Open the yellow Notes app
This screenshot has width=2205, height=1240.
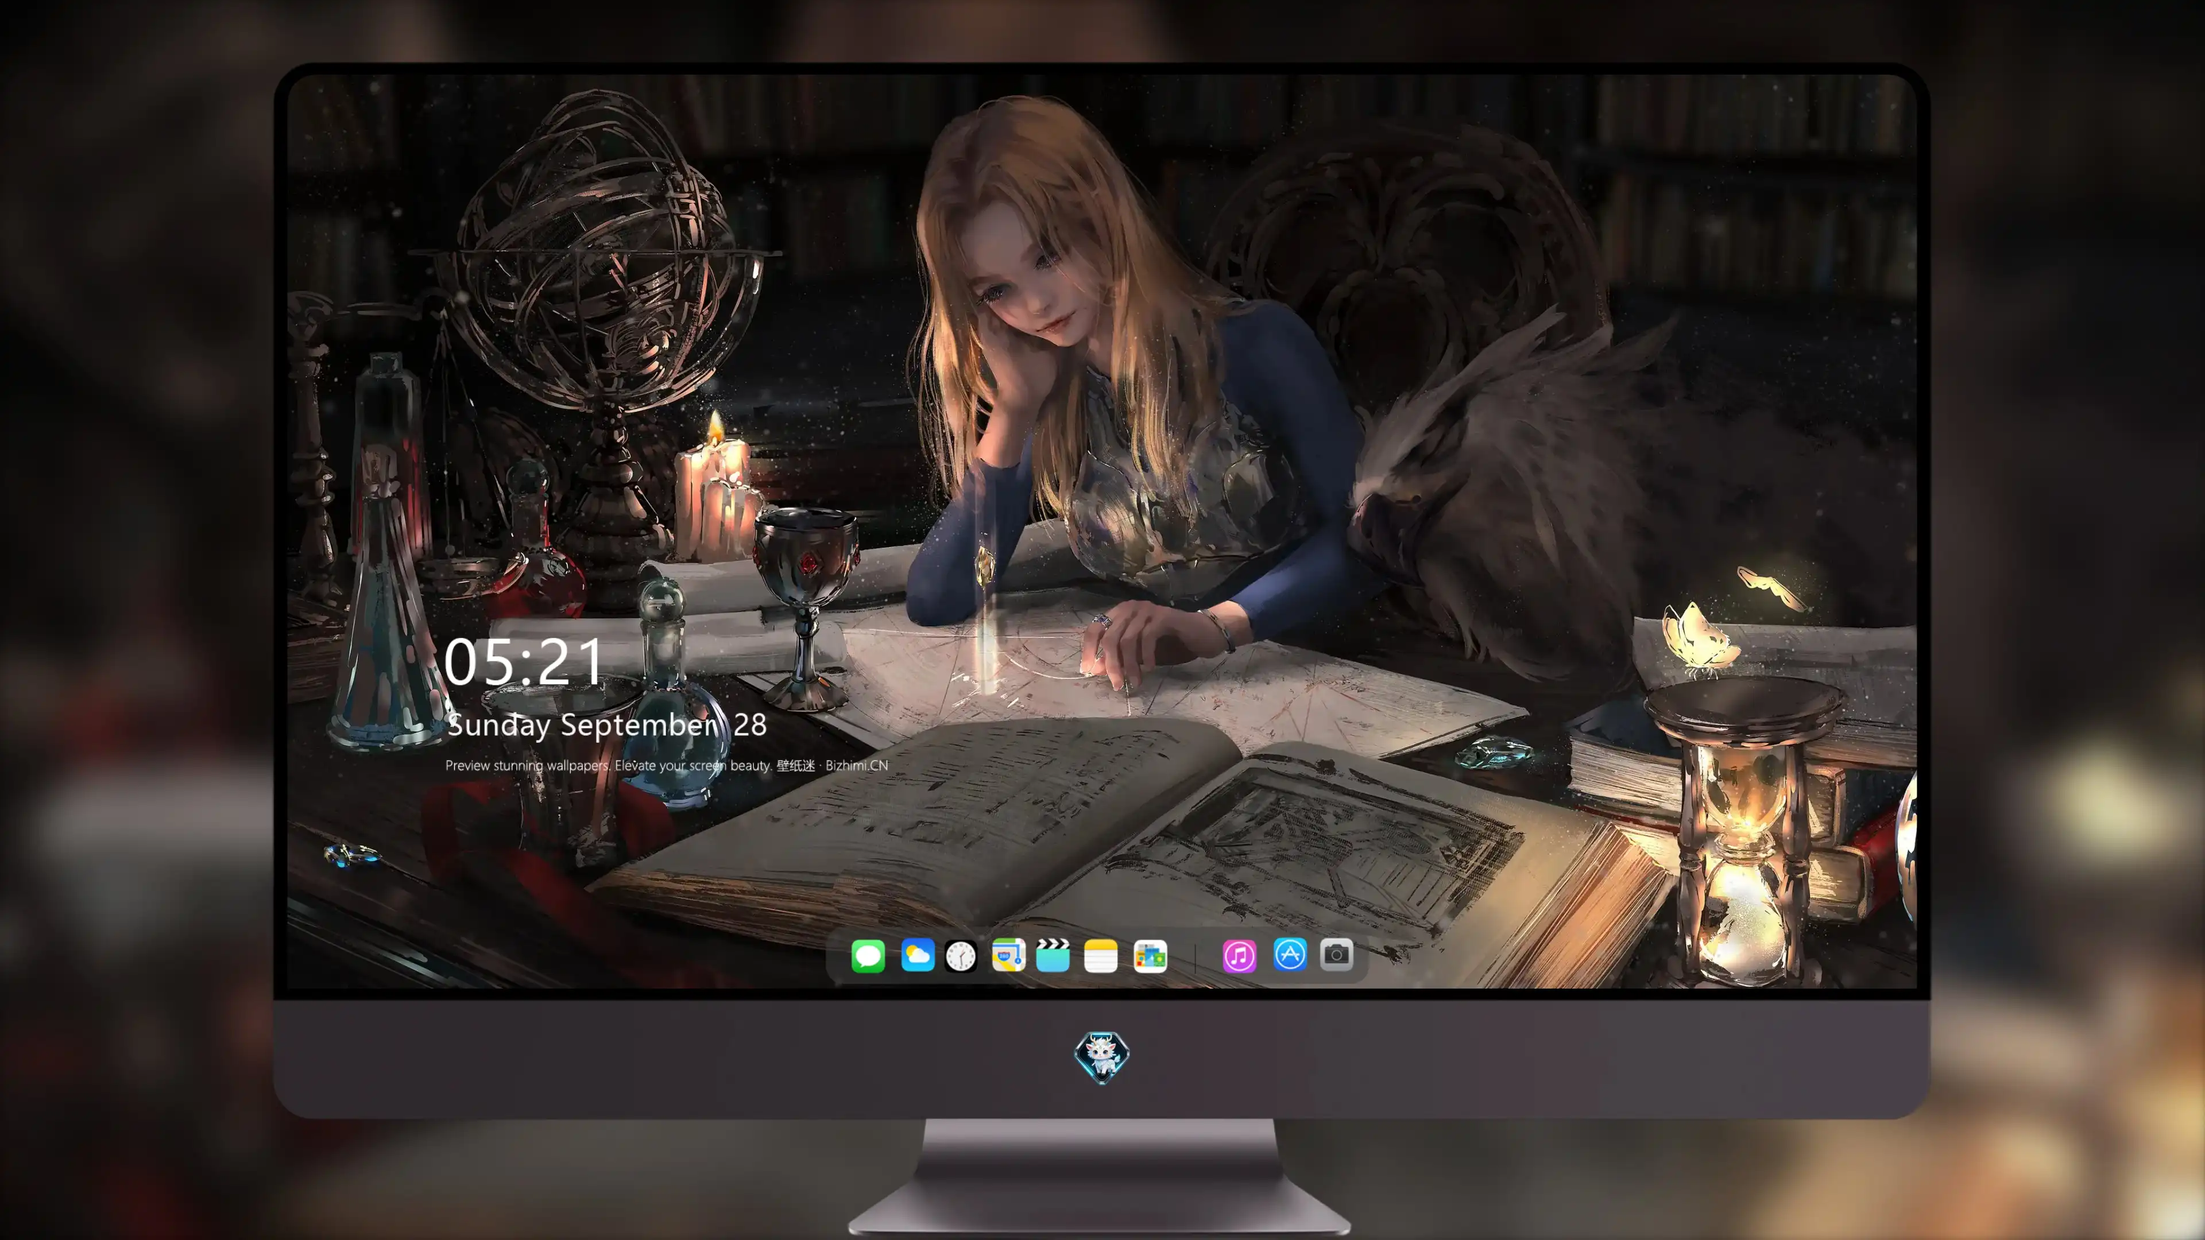click(1101, 956)
